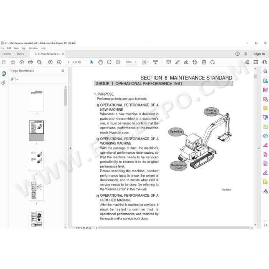This screenshot has height=269, width=269.
Task: Open the File menu
Action: tap(2, 48)
